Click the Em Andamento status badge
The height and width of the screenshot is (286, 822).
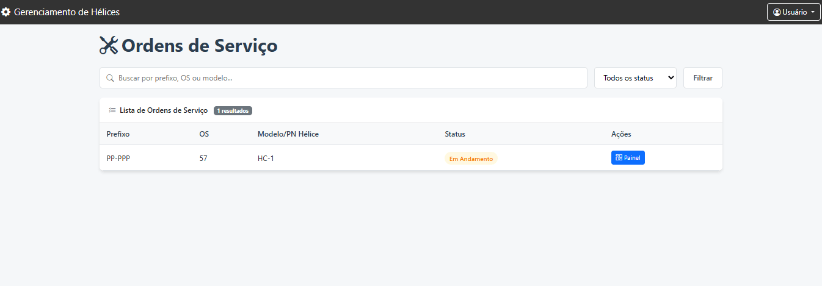tap(471, 159)
